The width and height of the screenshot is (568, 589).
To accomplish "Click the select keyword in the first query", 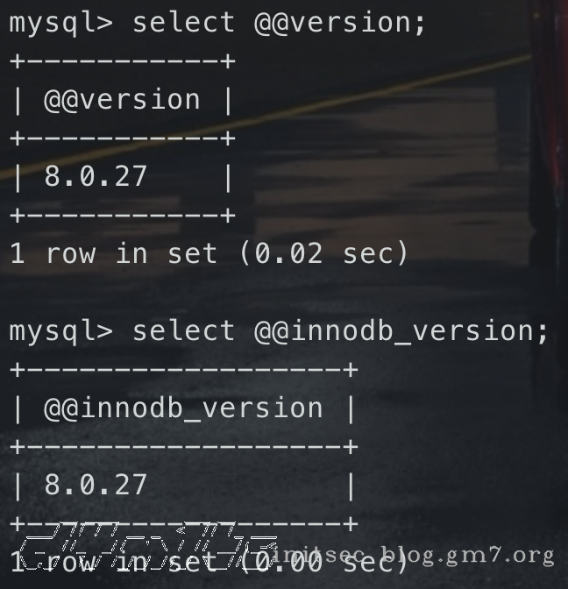I will click(x=183, y=22).
